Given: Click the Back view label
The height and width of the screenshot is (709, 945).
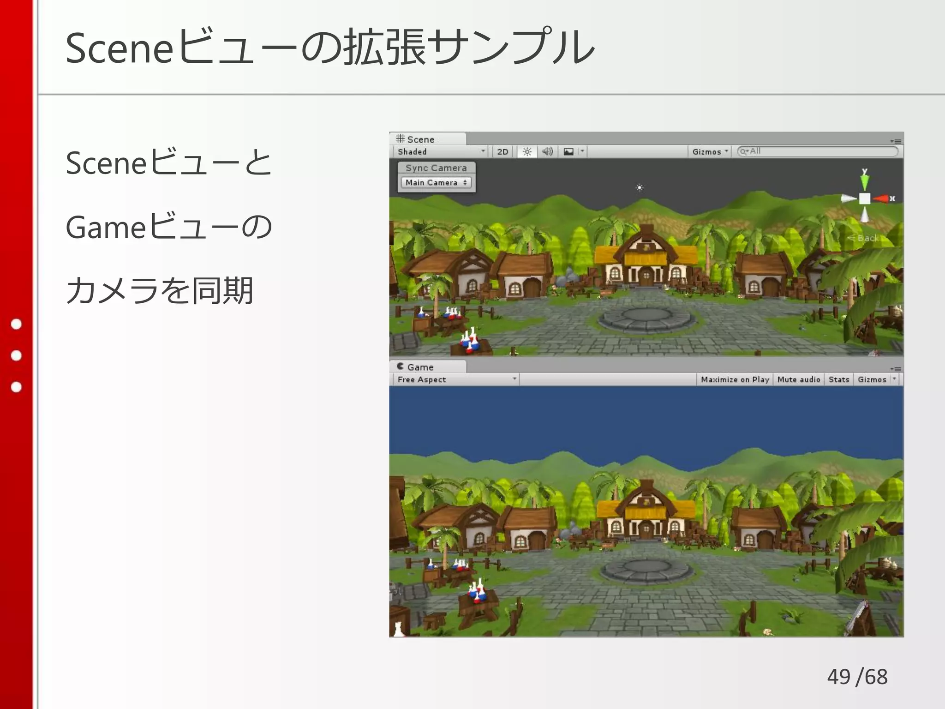Looking at the screenshot, I should click(863, 238).
